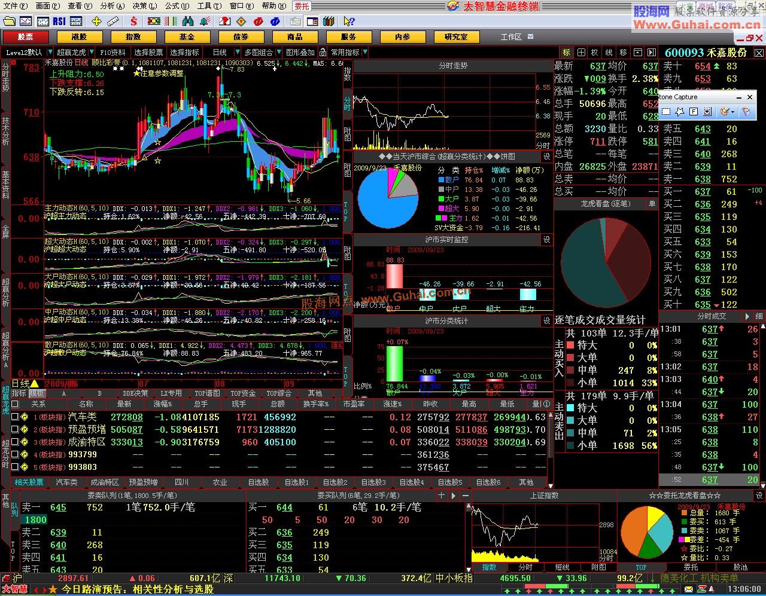766x596 pixels.
Task: Click the books library toolbar icon
Action: pos(328,22)
